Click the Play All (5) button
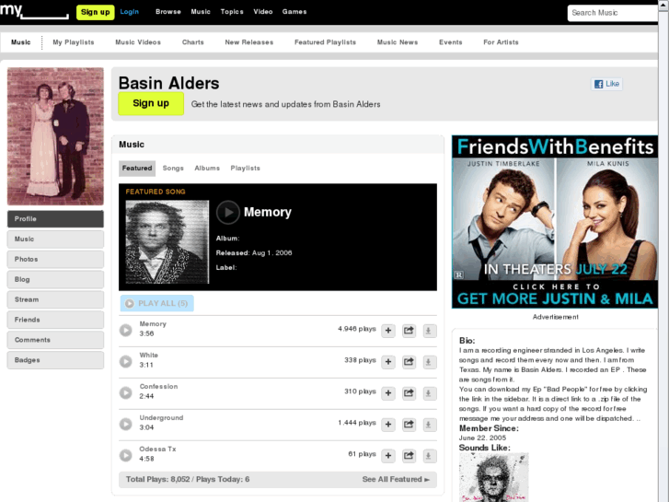Viewport: 669px width, 502px height. 157,303
